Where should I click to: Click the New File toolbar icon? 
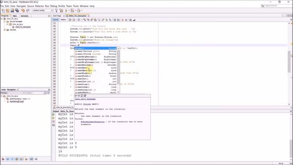coord(3,11)
